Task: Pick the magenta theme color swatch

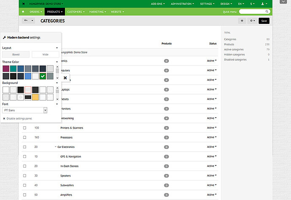Action: tap(6, 68)
